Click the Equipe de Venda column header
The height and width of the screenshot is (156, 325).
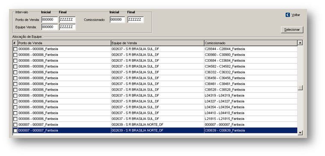point(158,43)
